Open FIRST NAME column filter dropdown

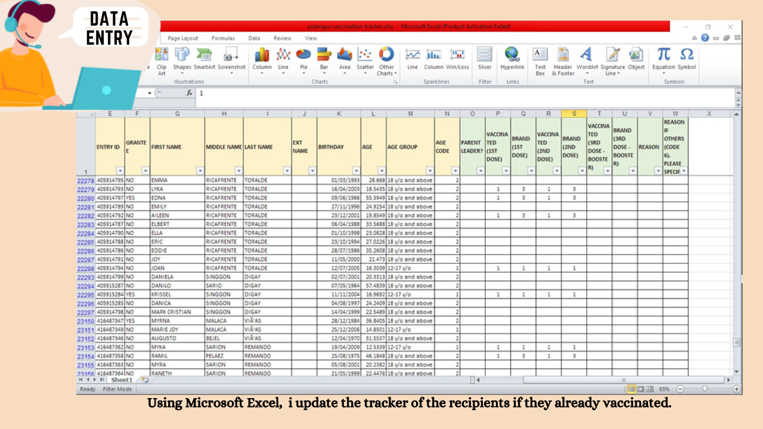tap(200, 171)
